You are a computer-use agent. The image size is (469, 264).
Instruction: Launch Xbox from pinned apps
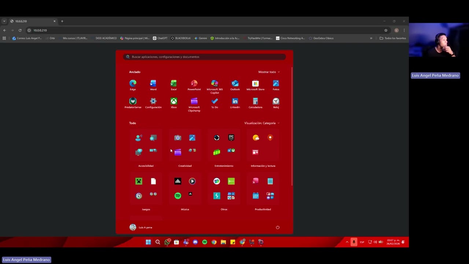click(x=174, y=103)
